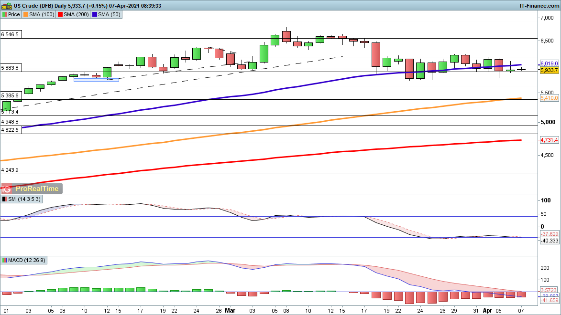Click the DEMO chart icon in title bar
Image resolution: width=561 pixels, height=315 pixels.
pyautogui.click(x=7, y=6)
